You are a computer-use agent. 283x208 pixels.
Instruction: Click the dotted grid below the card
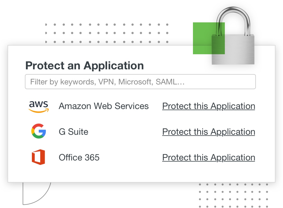(x=233, y=195)
